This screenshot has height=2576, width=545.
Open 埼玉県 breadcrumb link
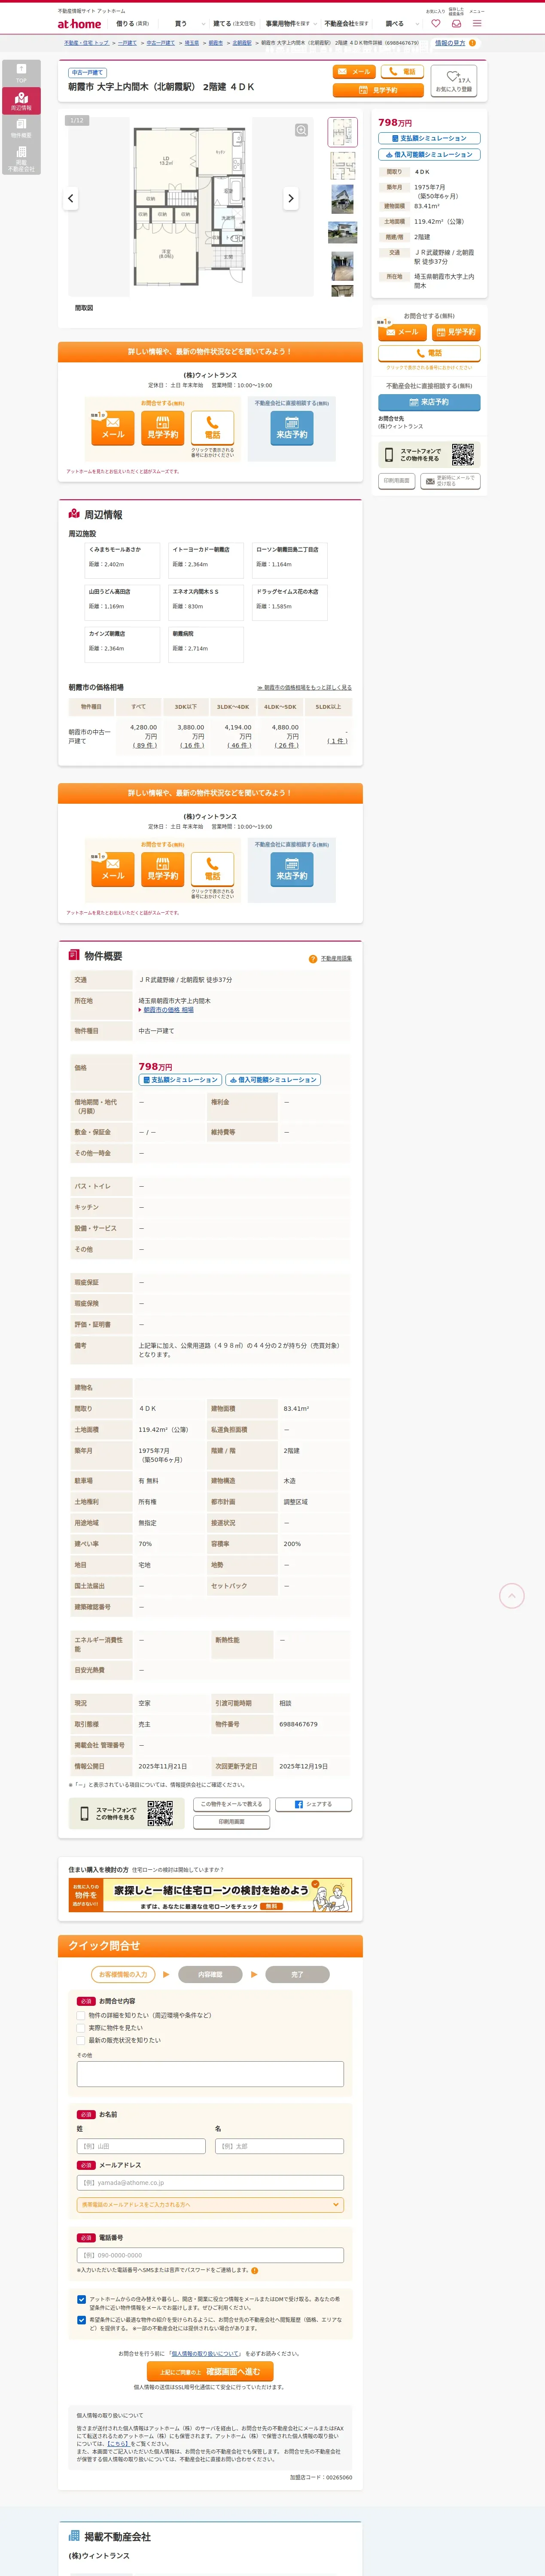click(x=192, y=43)
